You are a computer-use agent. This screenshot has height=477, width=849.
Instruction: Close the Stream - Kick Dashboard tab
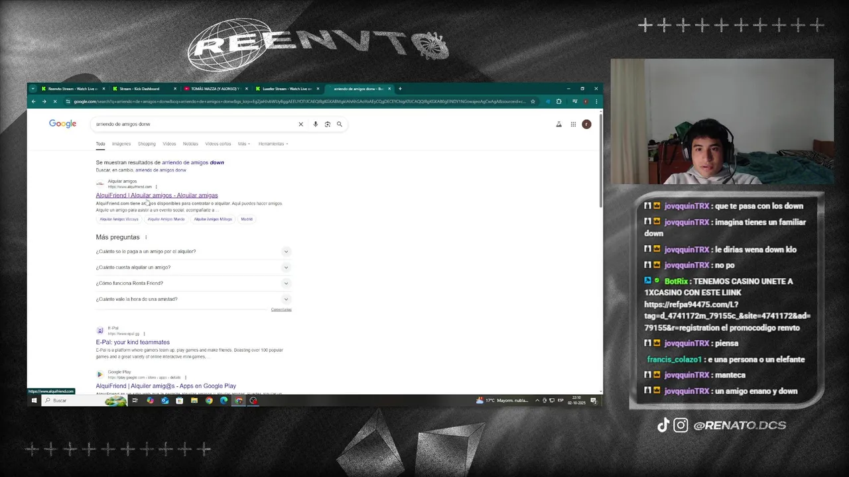click(175, 89)
